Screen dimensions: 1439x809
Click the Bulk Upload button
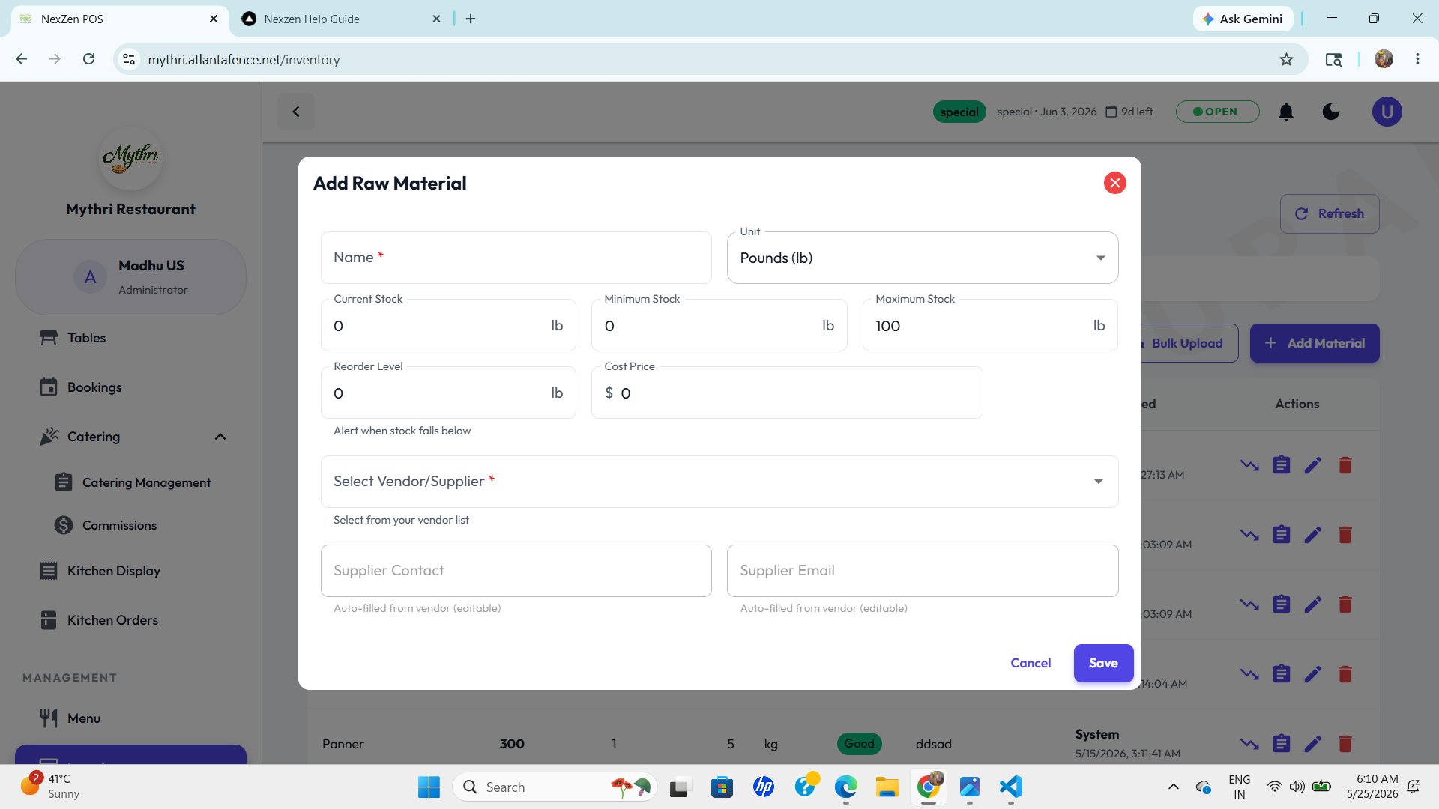pyautogui.click(x=1189, y=343)
